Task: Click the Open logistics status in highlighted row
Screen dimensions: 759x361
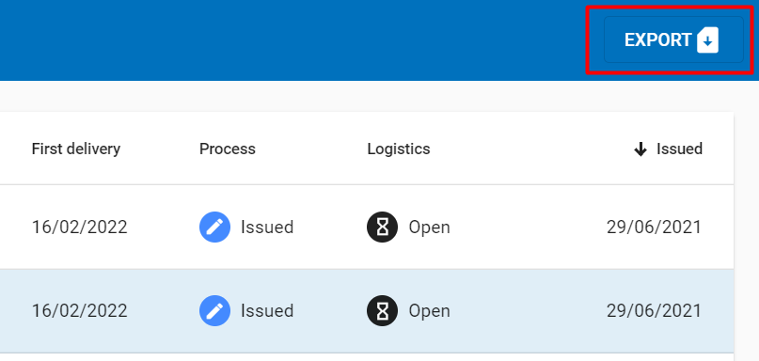Action: (x=430, y=310)
